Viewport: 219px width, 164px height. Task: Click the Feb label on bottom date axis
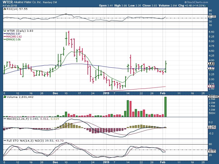[163, 162]
